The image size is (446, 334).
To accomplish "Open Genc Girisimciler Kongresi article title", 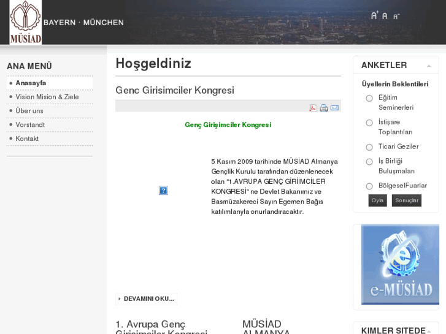I will pos(175,90).
